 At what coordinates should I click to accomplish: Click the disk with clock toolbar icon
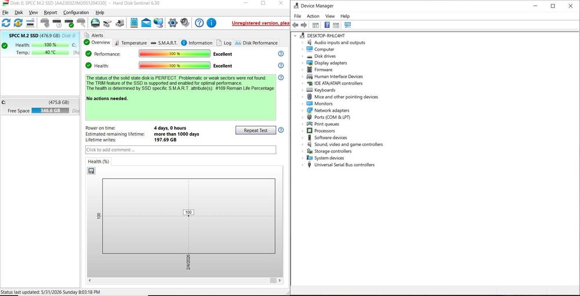[x=57, y=23]
